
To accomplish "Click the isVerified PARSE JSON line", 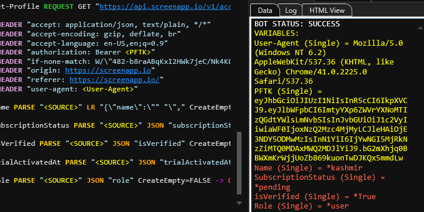I will 115,143.
